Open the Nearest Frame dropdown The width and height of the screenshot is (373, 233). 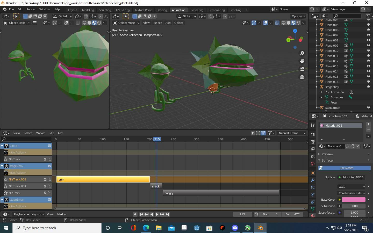click(x=292, y=133)
